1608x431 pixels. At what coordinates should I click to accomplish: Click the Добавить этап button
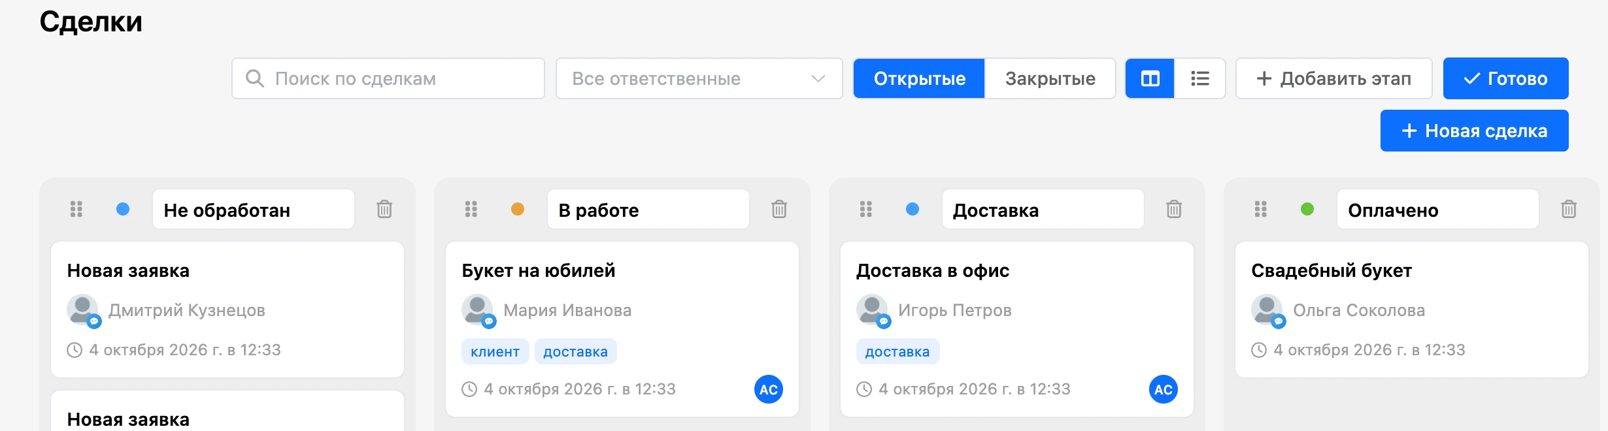[x=1333, y=78]
